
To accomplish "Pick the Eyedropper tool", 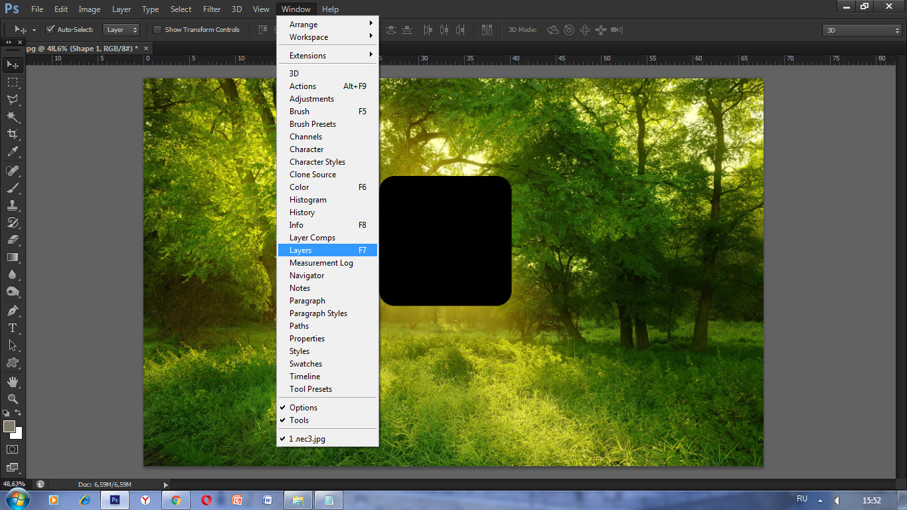I will point(13,151).
